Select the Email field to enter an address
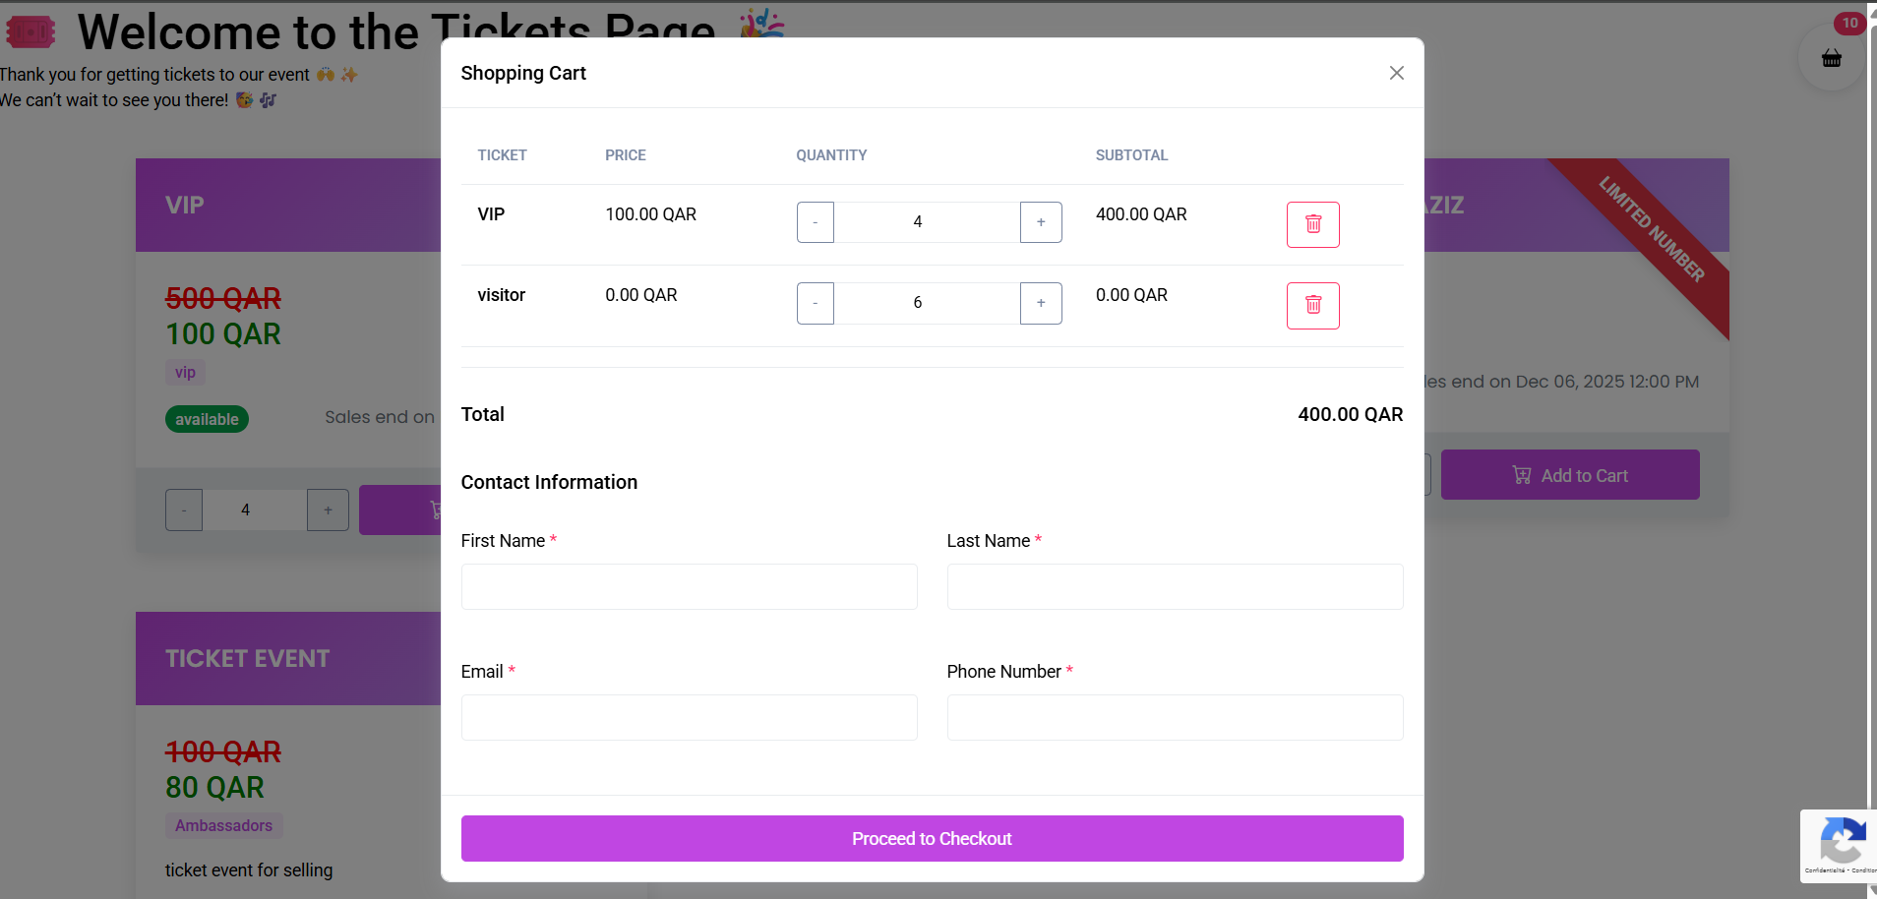 689,717
